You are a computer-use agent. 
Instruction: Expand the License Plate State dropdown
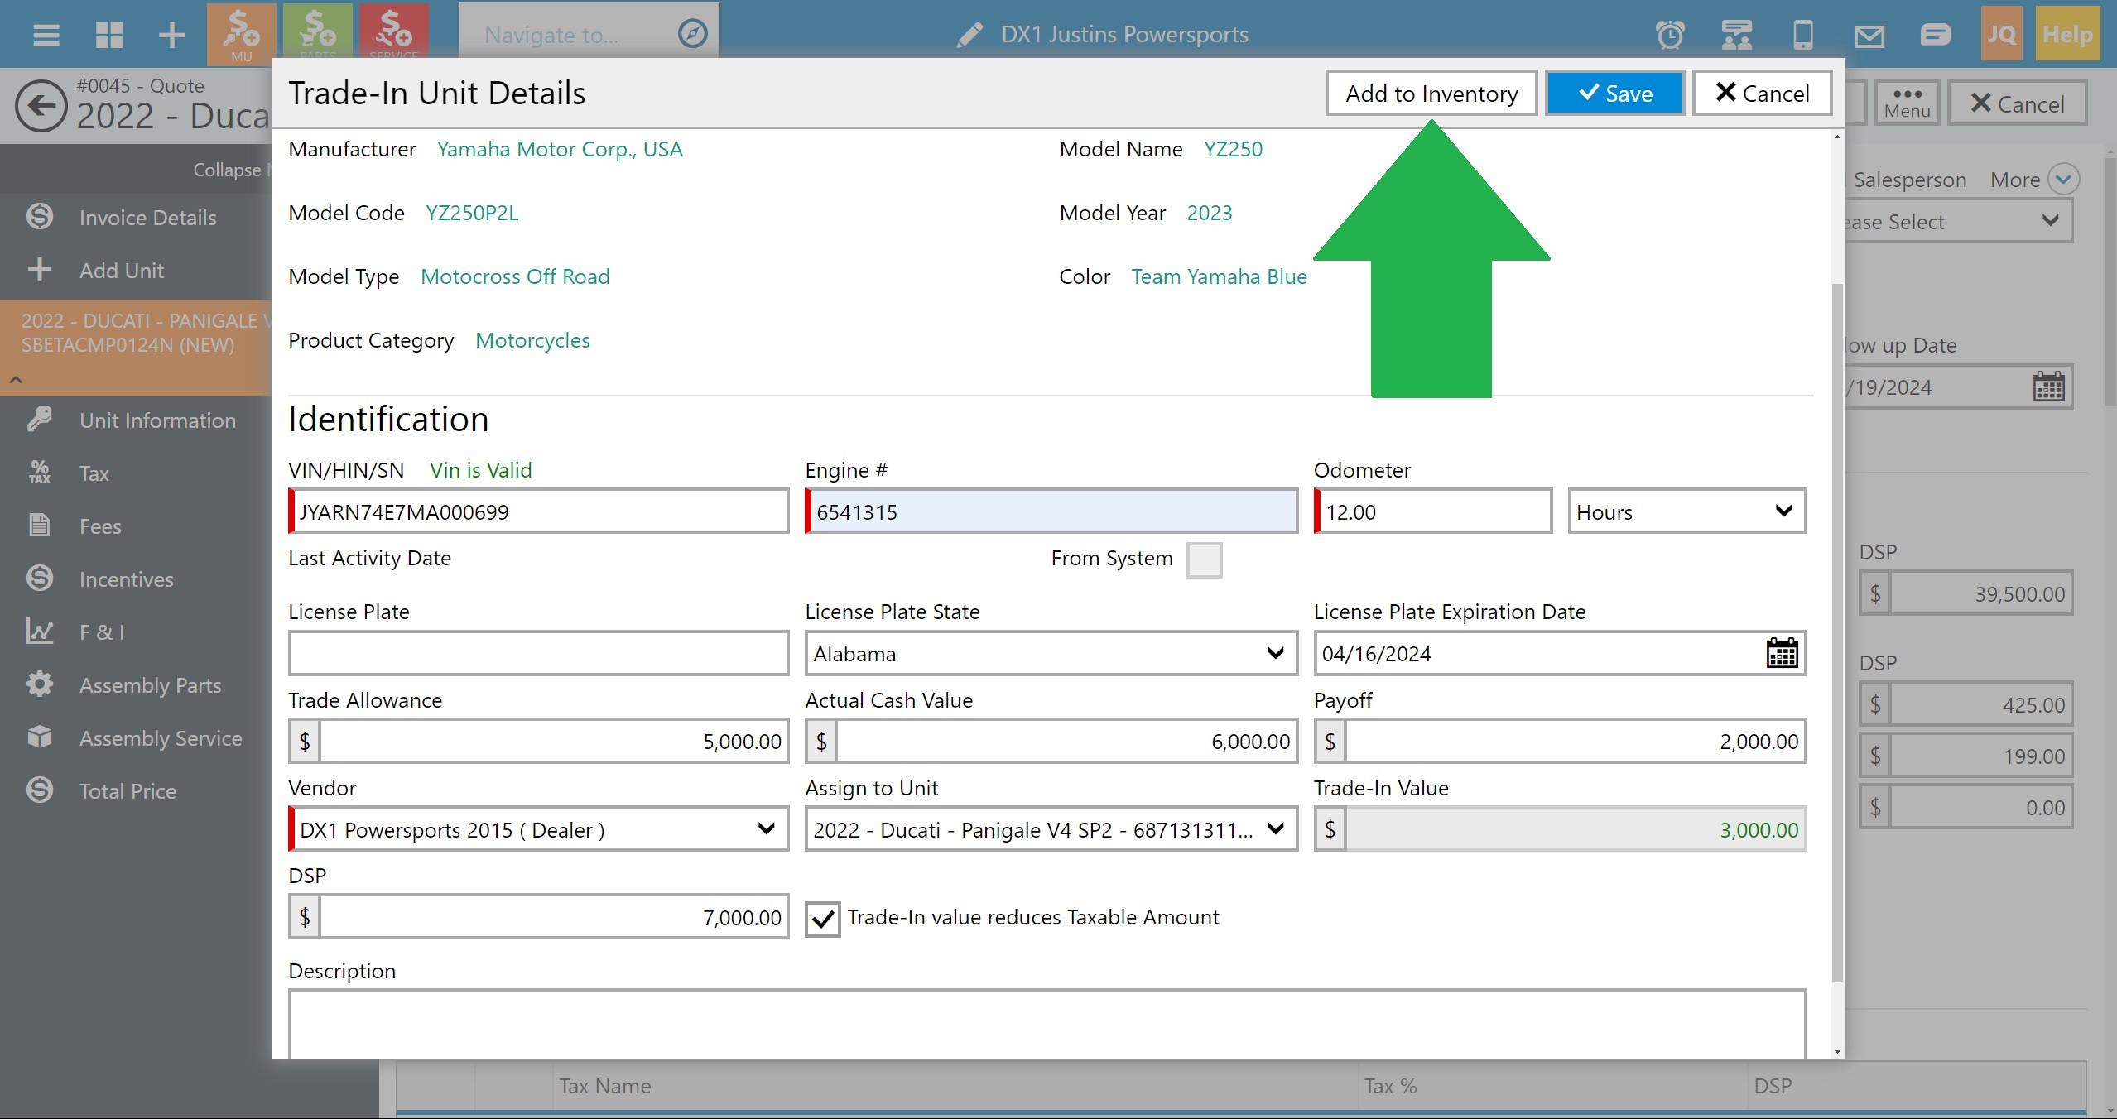[x=1050, y=653]
